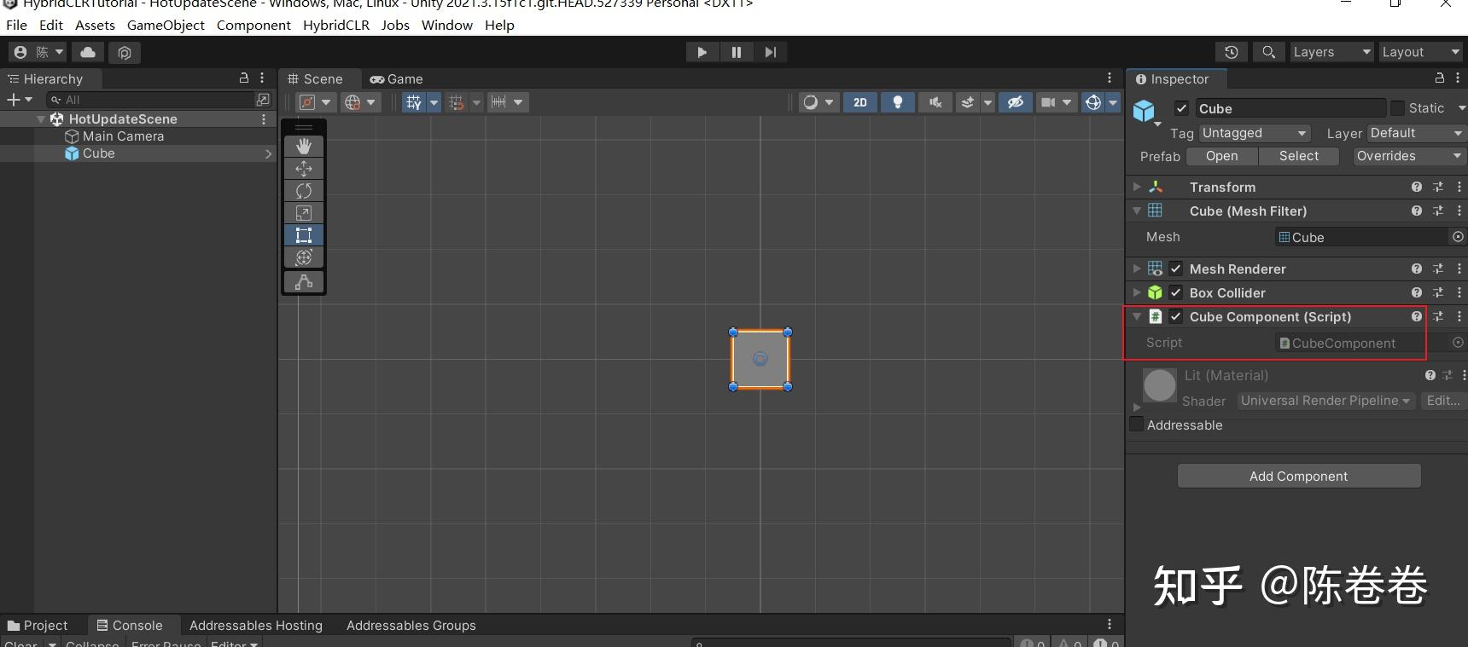Open the Layers dropdown
The image size is (1468, 647).
pos(1331,52)
